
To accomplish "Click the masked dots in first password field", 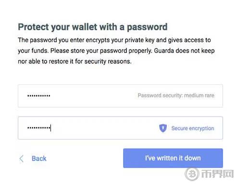I will 39,96.
